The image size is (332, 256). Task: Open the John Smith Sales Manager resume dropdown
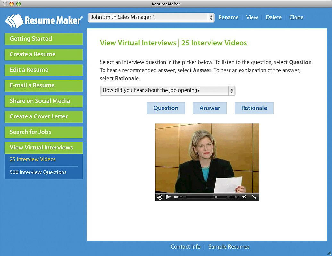(x=151, y=18)
